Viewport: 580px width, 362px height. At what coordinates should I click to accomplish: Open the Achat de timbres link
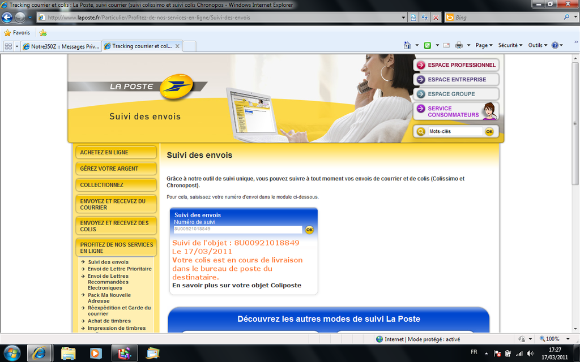pyautogui.click(x=109, y=321)
